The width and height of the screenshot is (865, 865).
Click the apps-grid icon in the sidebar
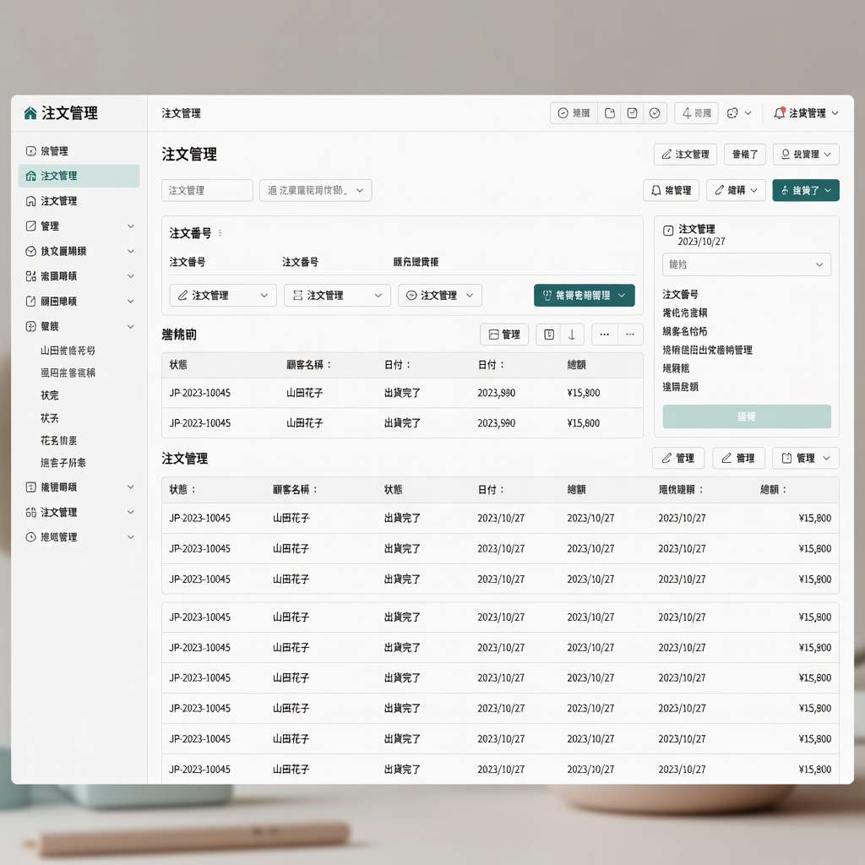(x=31, y=276)
